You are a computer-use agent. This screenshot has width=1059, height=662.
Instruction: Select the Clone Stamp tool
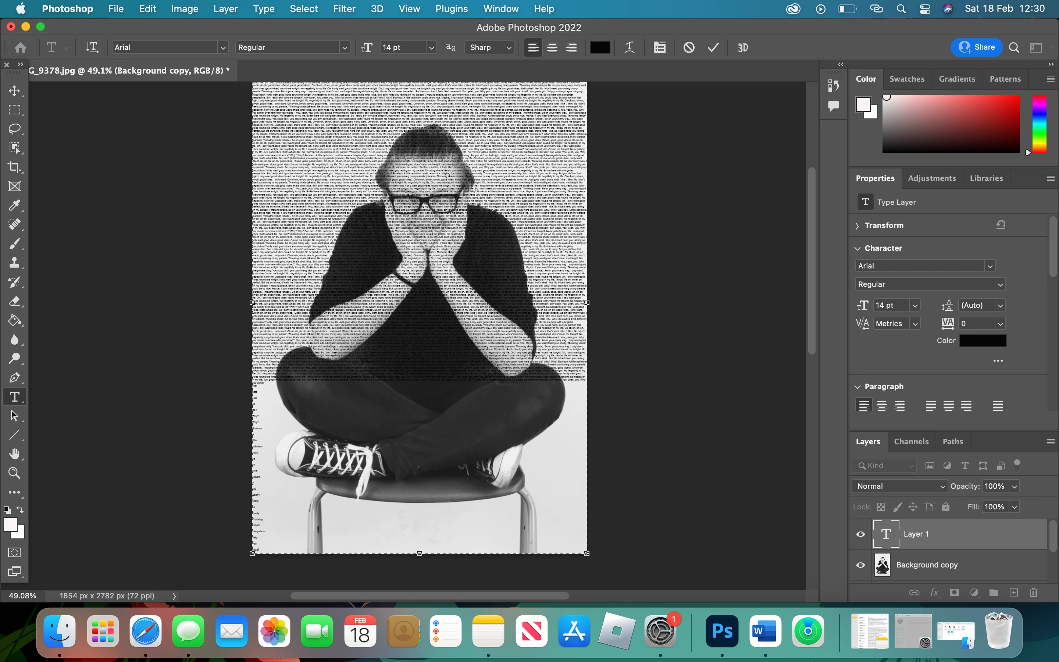[x=14, y=263]
